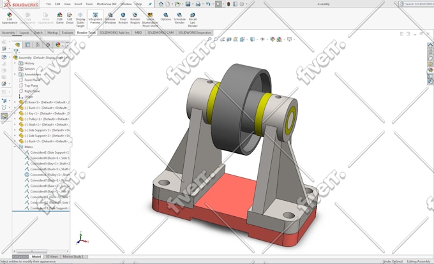Click the Rebuild traffic light icon

(228, 4)
